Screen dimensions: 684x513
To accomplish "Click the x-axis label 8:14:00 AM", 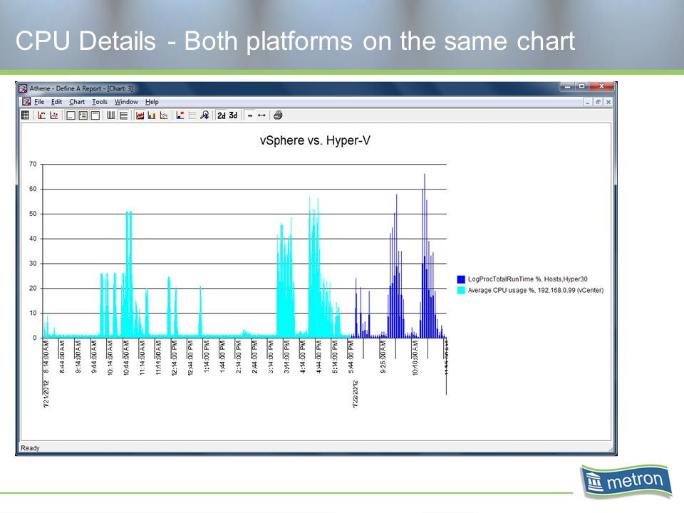I will click(46, 358).
